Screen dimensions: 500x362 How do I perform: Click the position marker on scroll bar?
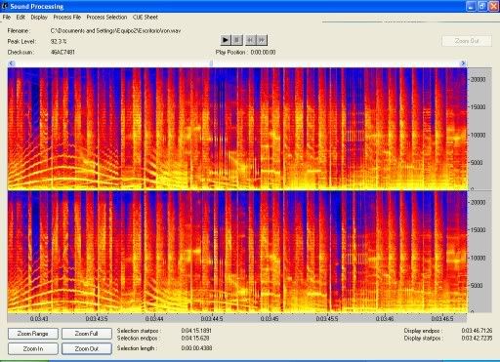tap(211, 63)
